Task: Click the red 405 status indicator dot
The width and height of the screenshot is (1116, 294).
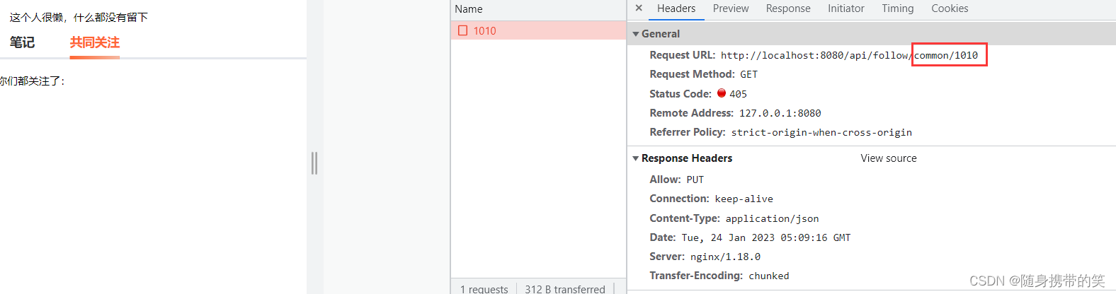Action: click(722, 93)
